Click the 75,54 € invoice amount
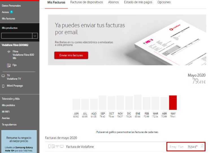The height and width of the screenshot is (153, 212). [192, 147]
